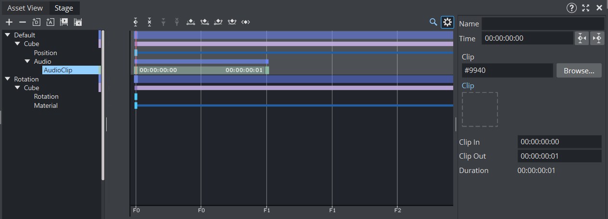Image resolution: width=608 pixels, height=219 pixels.
Task: Click the empty Clip drop thumbnail
Action: [480, 109]
